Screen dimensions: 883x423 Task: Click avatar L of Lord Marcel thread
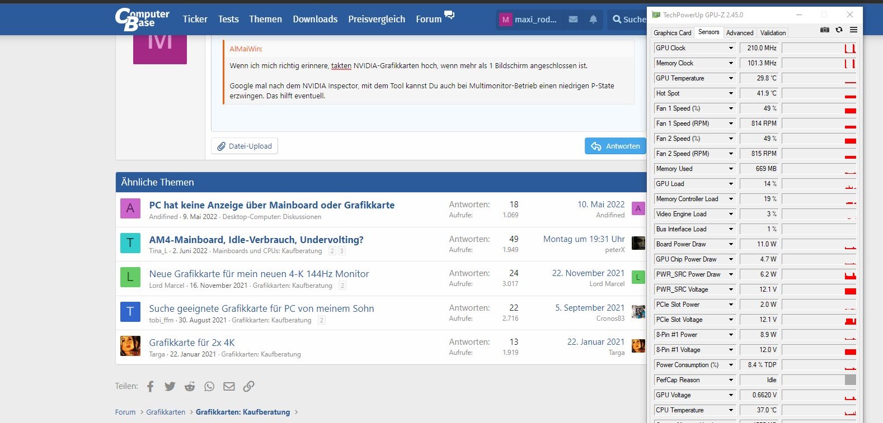point(130,277)
